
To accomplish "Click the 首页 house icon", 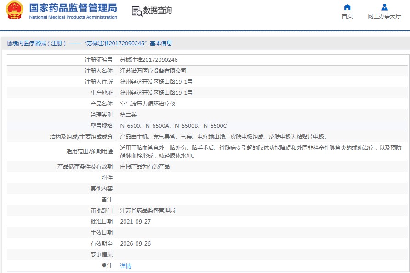I will click(x=347, y=7).
